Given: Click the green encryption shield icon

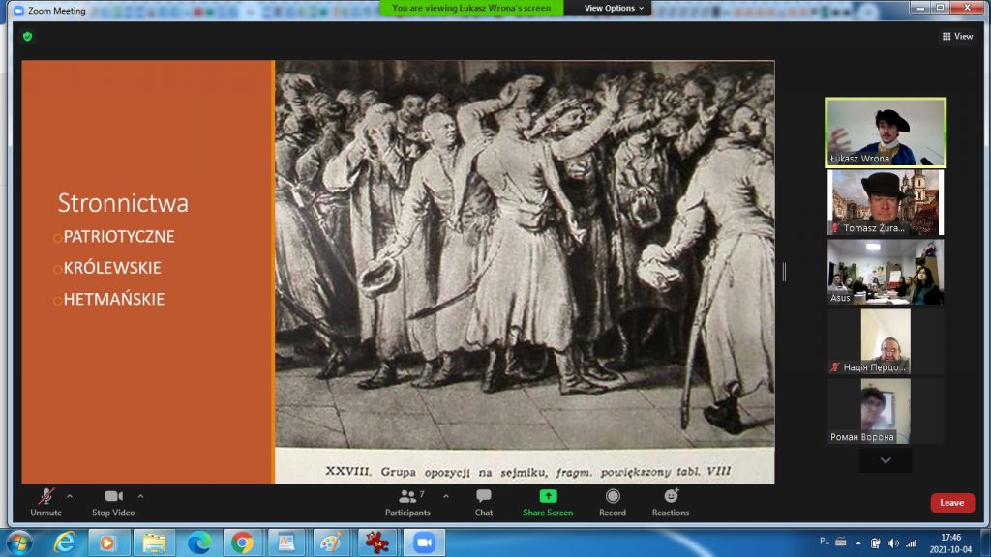Looking at the screenshot, I should click(28, 36).
